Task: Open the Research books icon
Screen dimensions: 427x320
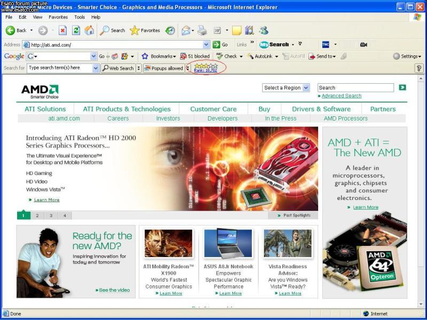Action: (x=249, y=30)
